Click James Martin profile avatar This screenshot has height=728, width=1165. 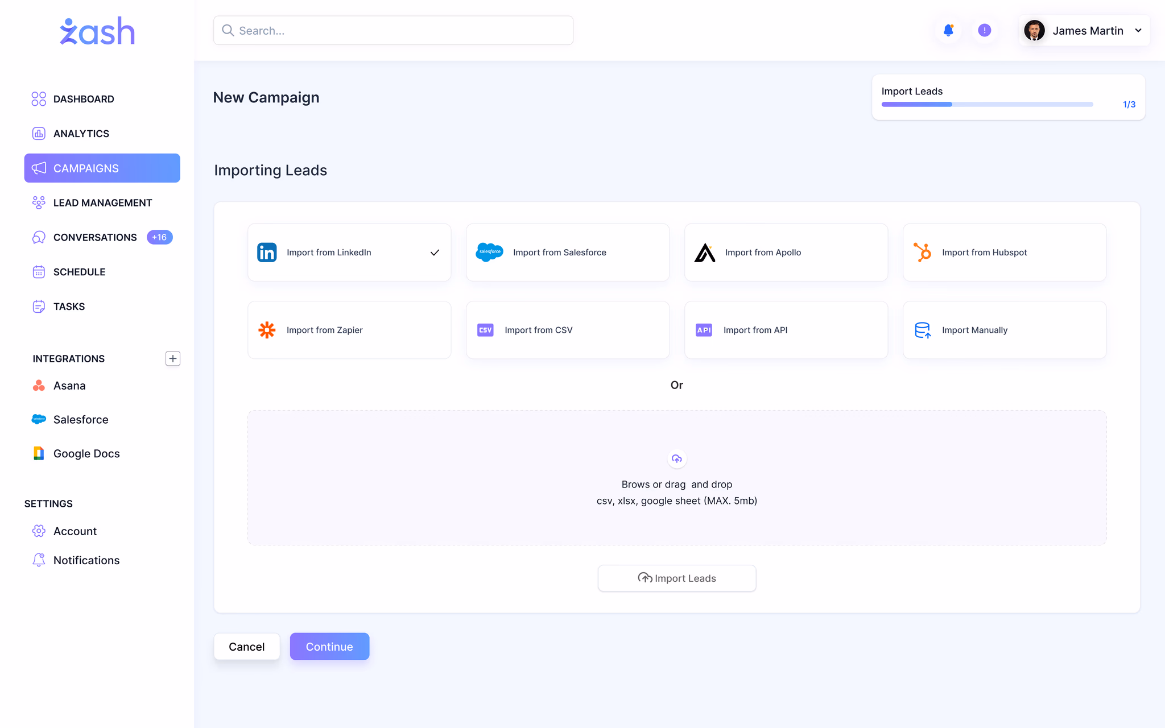1034,31
